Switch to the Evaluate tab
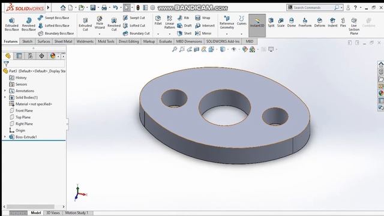Viewport: 384px width, 216px height. pyautogui.click(x=166, y=41)
